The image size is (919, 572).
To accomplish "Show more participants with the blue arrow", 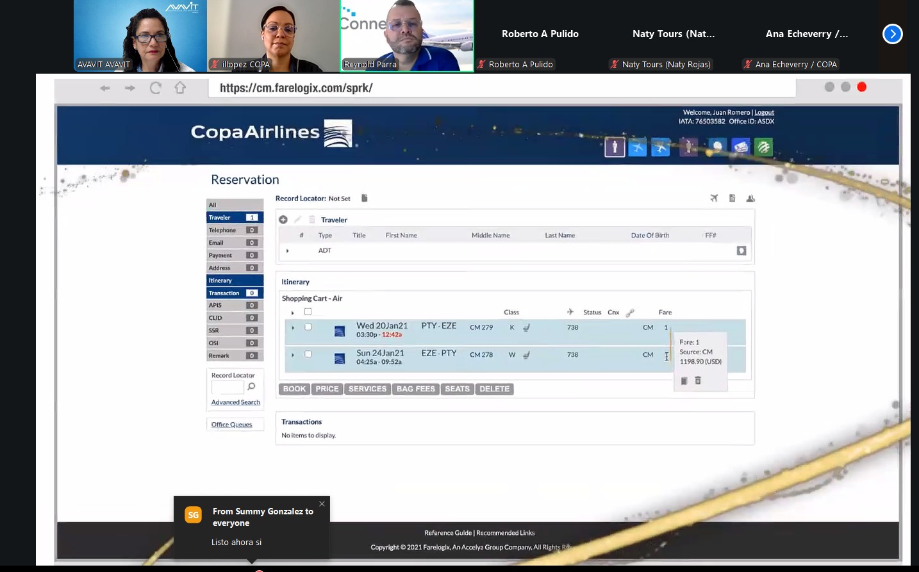I will (892, 34).
